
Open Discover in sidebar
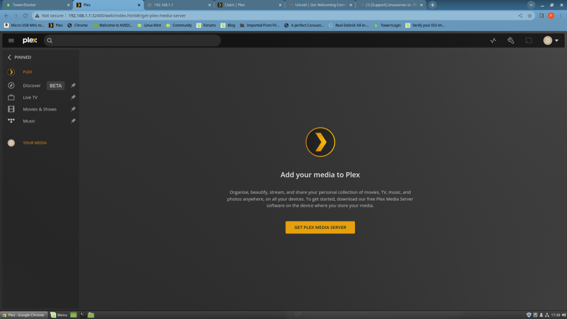pyautogui.click(x=32, y=86)
